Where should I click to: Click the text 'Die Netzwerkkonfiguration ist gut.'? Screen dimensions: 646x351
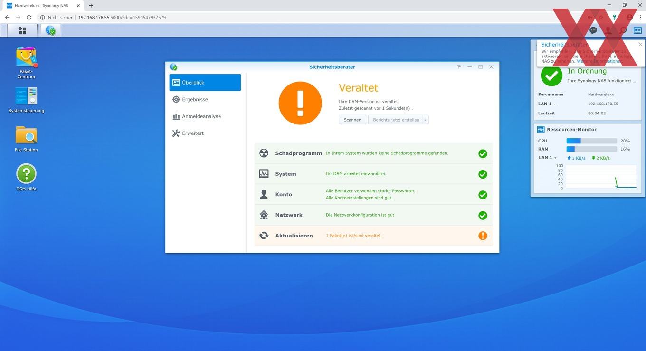click(361, 215)
